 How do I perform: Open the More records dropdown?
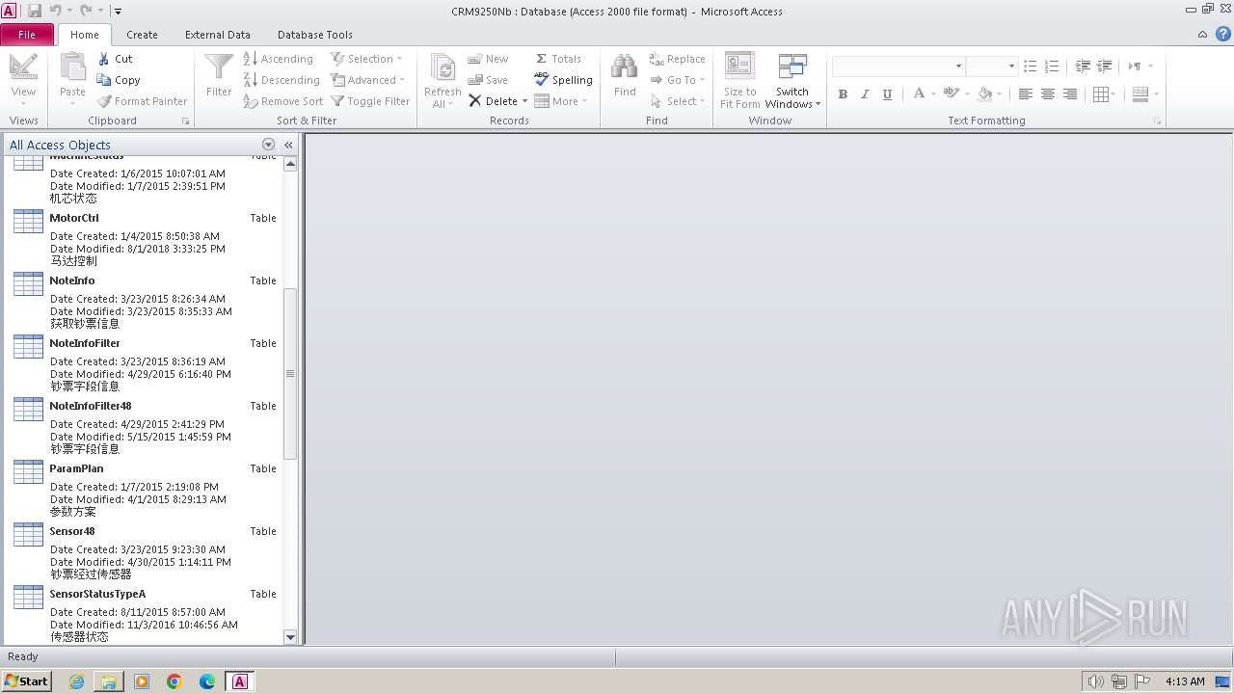pyautogui.click(x=560, y=101)
